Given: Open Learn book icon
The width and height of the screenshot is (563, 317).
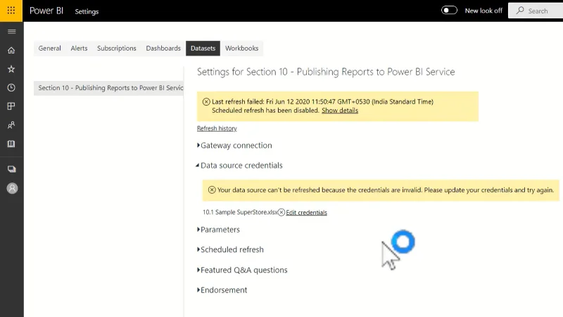Looking at the screenshot, I should (11, 144).
